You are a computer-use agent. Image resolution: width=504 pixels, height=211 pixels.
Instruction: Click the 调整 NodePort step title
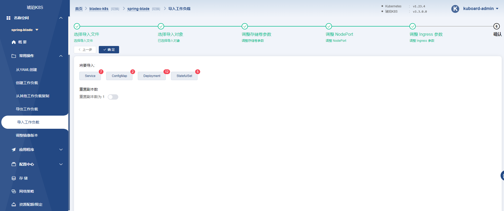[x=339, y=34]
